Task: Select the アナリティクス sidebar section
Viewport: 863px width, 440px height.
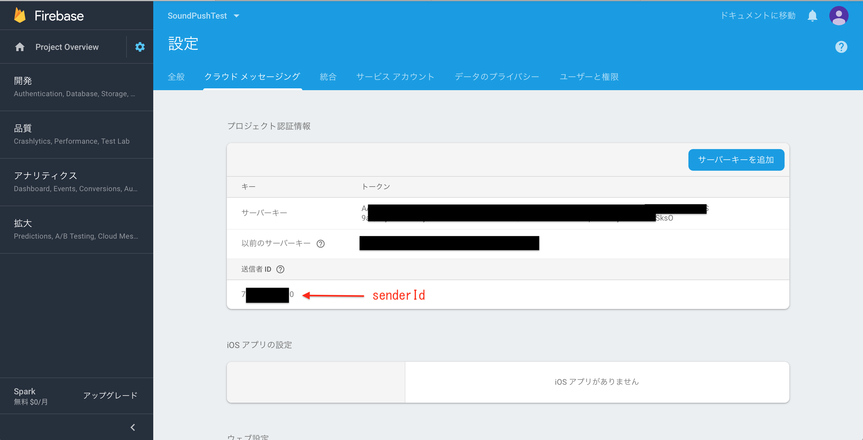Action: pyautogui.click(x=46, y=175)
